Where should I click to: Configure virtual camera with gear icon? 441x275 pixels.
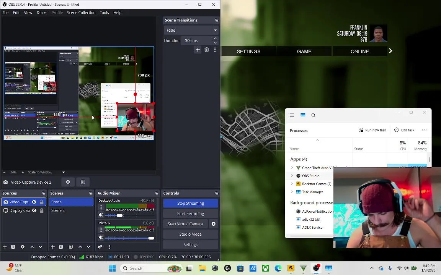214,224
